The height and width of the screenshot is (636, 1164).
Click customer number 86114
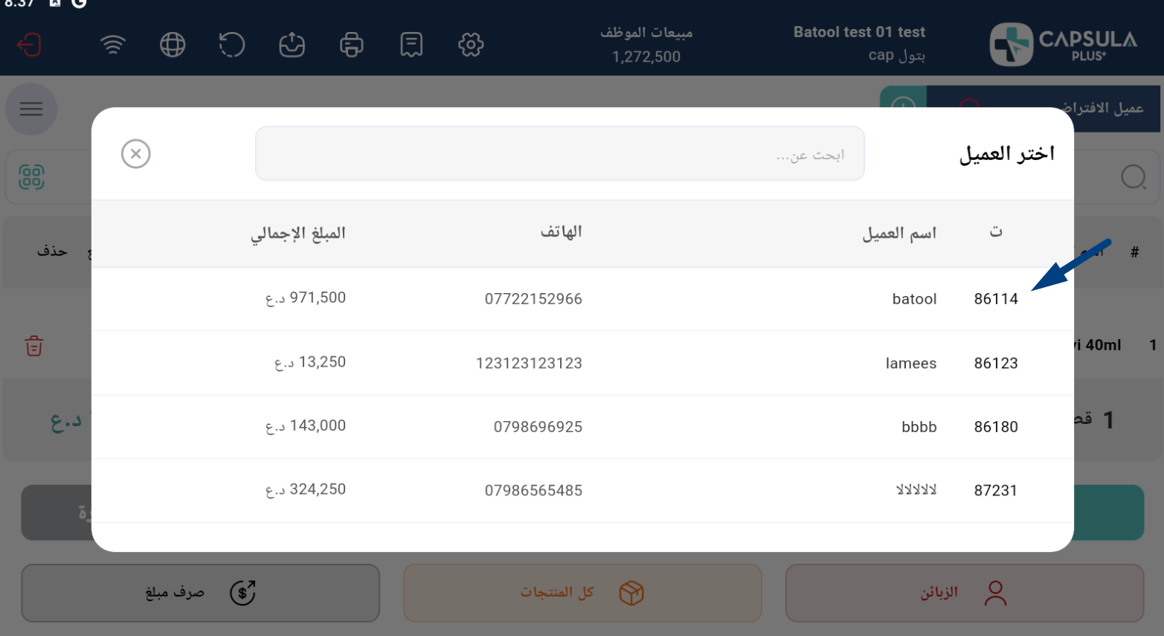pyautogui.click(x=996, y=299)
